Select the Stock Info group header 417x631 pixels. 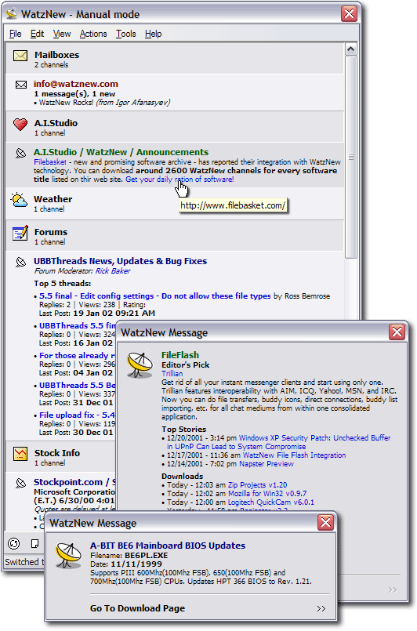tap(60, 457)
